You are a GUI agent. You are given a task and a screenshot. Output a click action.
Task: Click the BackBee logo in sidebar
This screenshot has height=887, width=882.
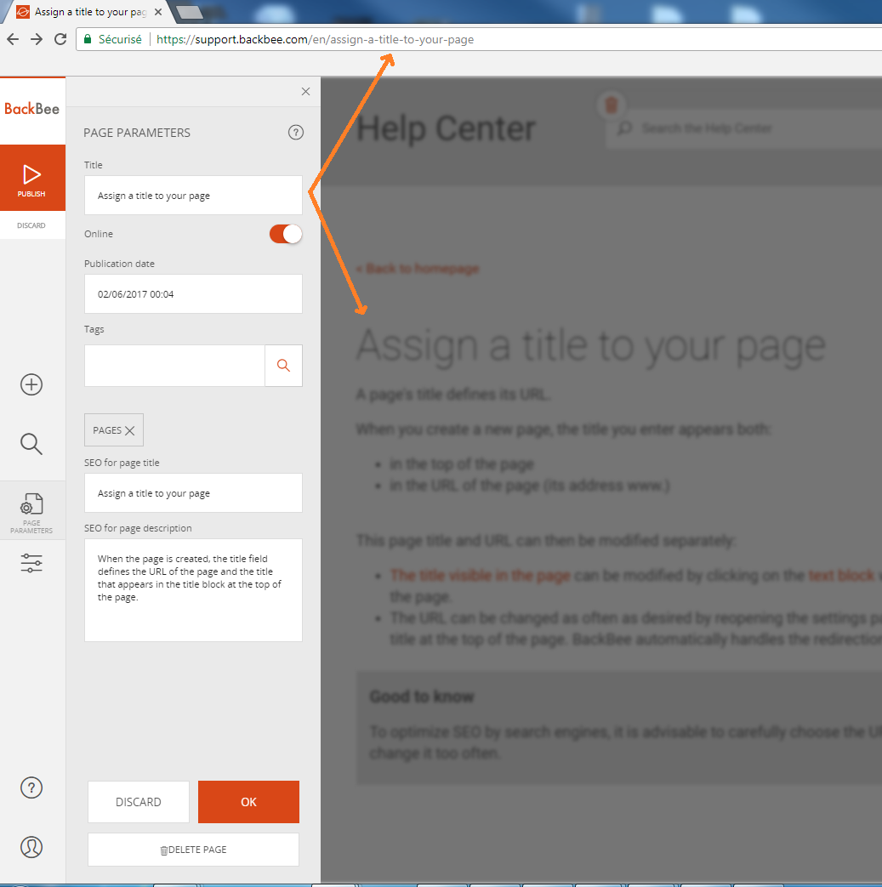coord(31,109)
